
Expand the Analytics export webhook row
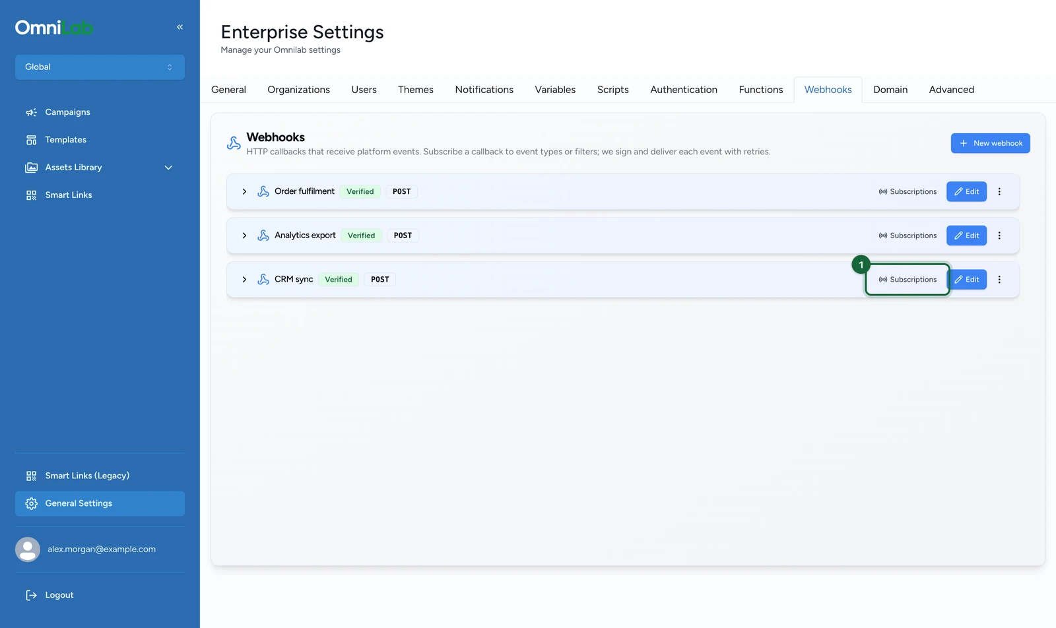pos(244,235)
